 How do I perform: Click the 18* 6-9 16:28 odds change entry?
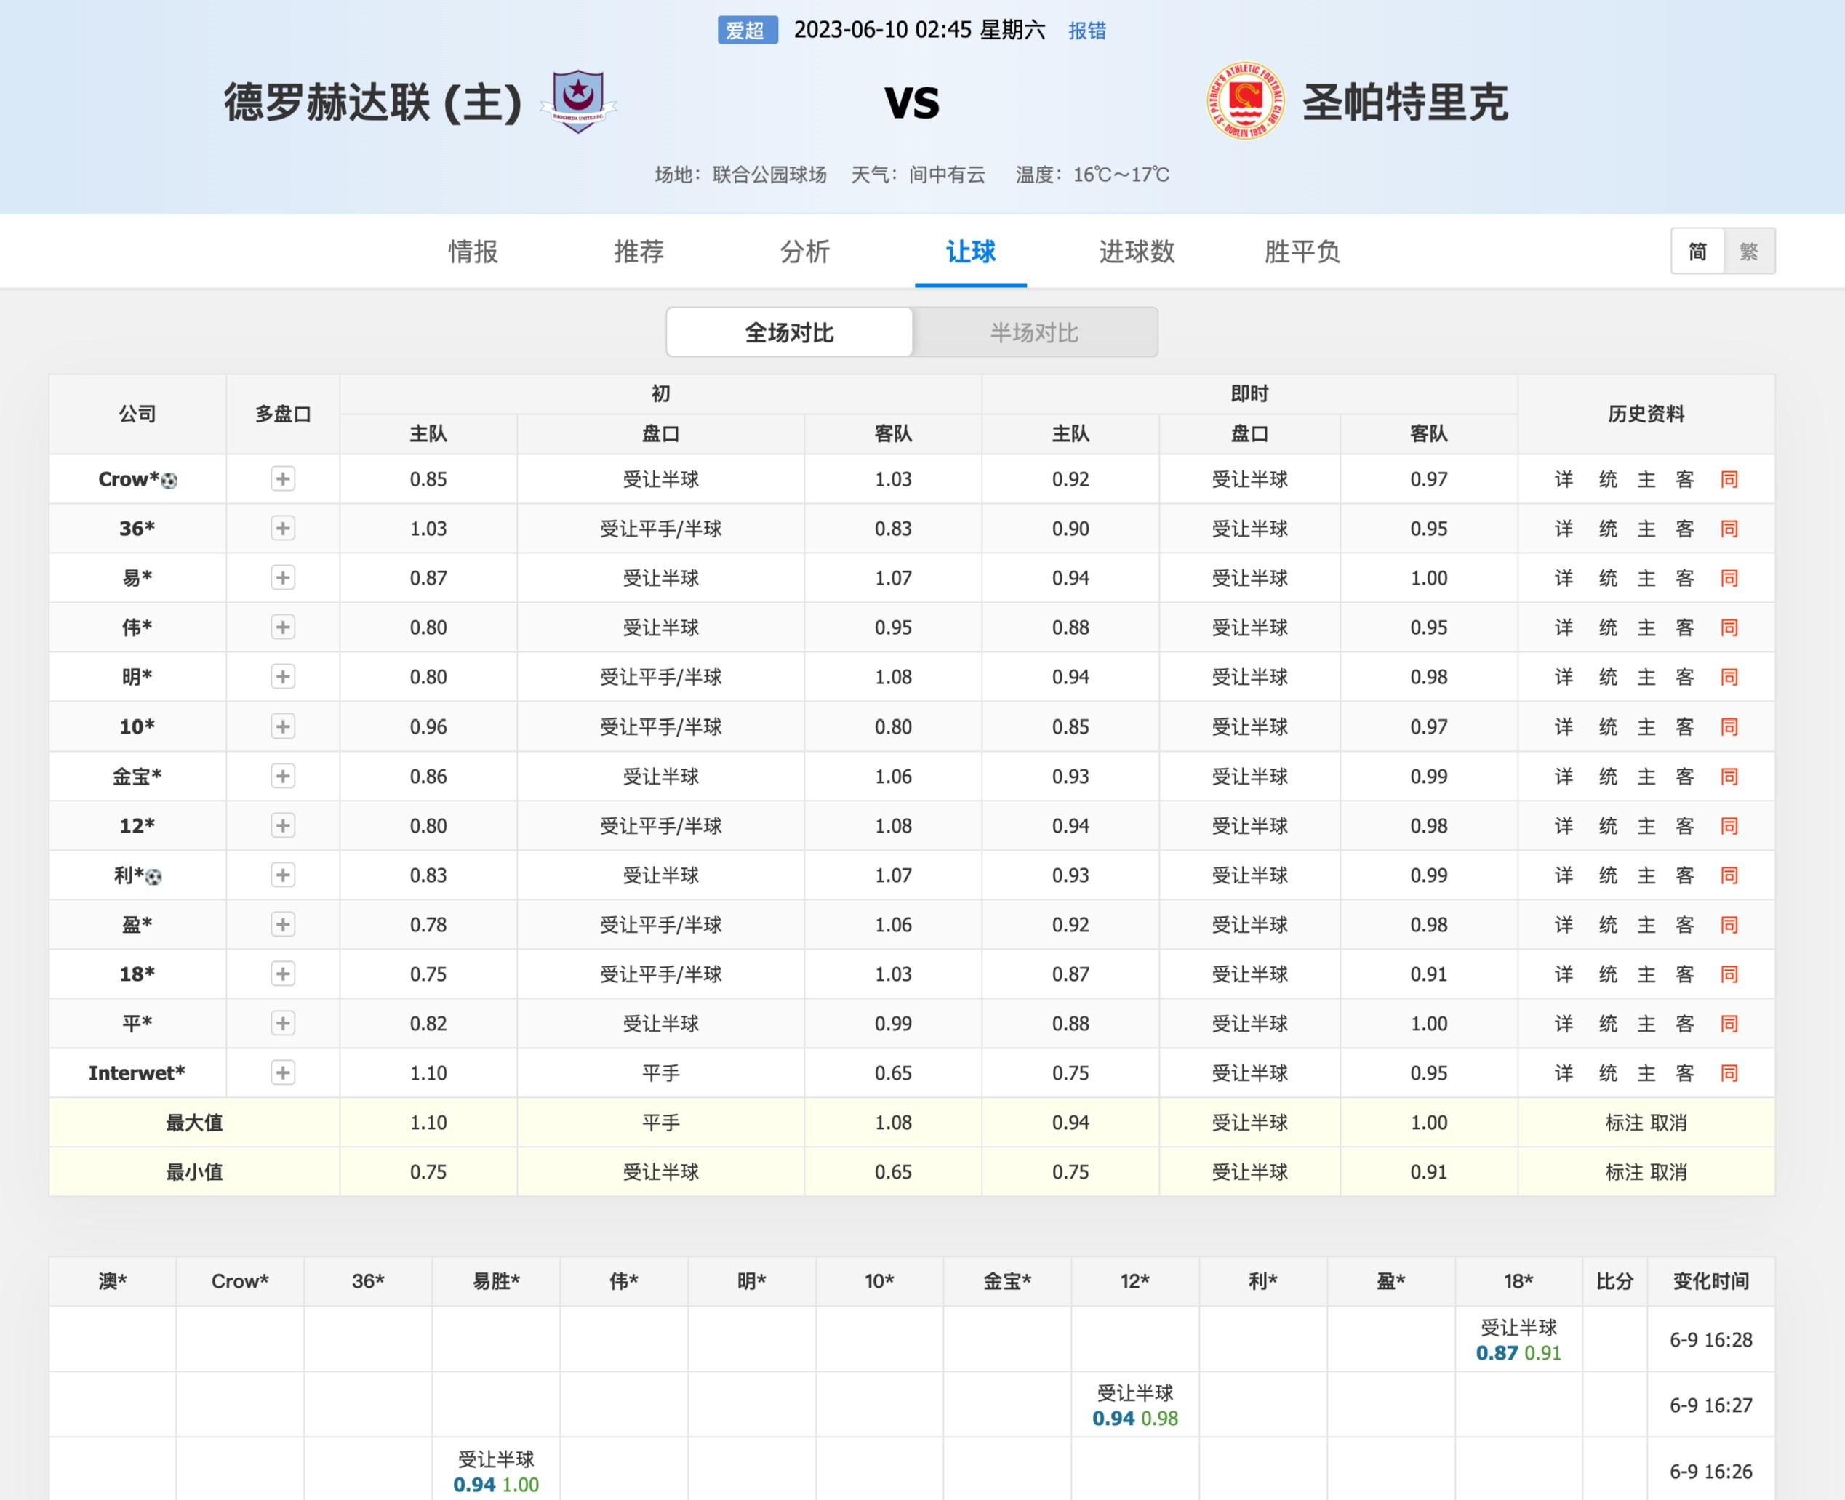[x=1518, y=1340]
